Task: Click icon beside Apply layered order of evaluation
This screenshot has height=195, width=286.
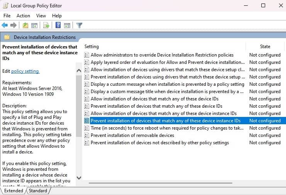Action: click(86, 62)
